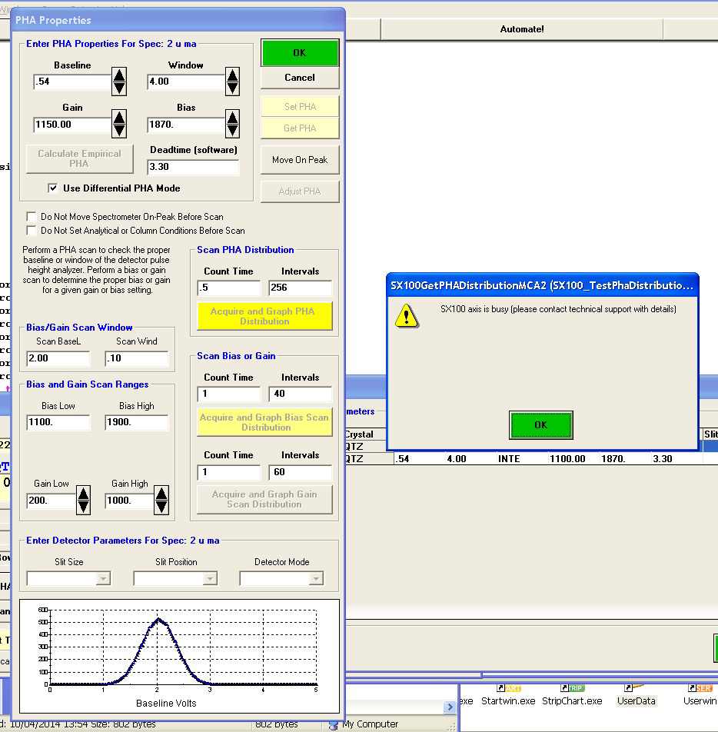Click the Gain spinner arrows
This screenshot has width=718, height=732.
pyautogui.click(x=119, y=124)
